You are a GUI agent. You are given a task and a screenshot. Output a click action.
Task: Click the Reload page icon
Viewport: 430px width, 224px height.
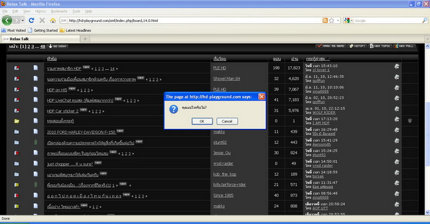coord(31,20)
